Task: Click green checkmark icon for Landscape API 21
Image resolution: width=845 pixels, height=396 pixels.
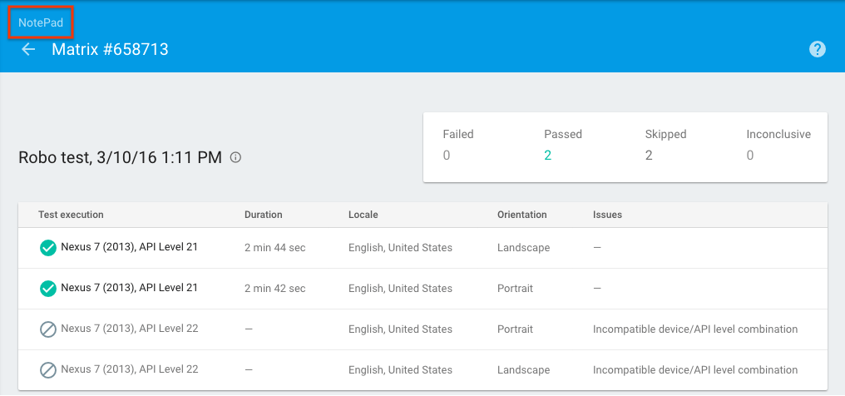Action: pos(48,247)
